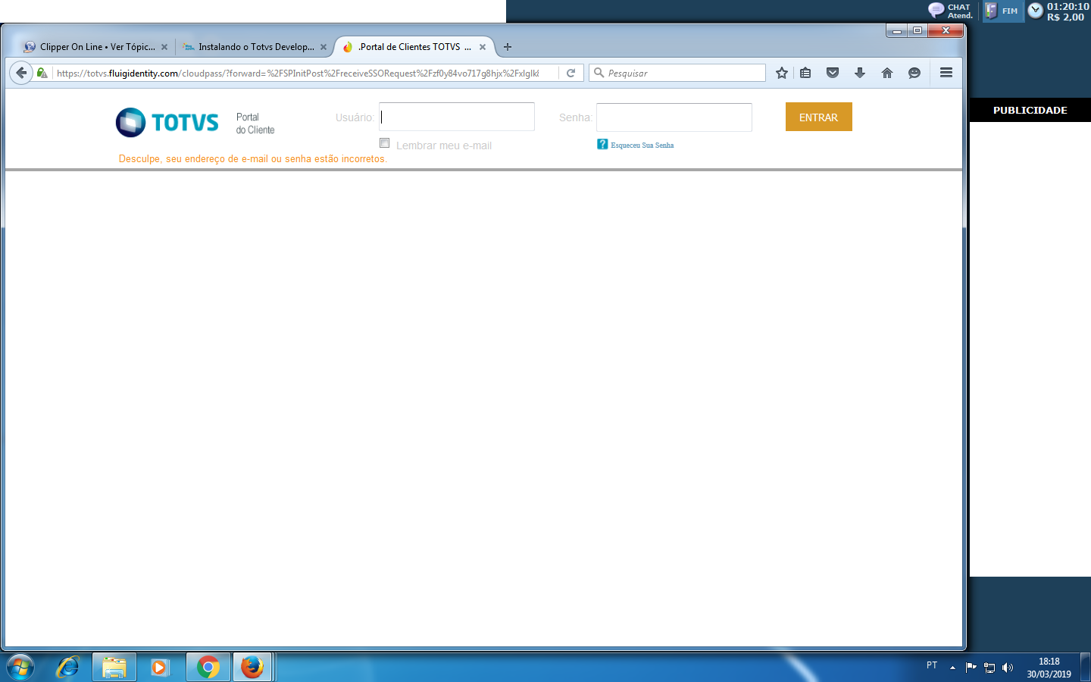Save page to Pocket icon
The height and width of the screenshot is (682, 1091).
pos(833,73)
